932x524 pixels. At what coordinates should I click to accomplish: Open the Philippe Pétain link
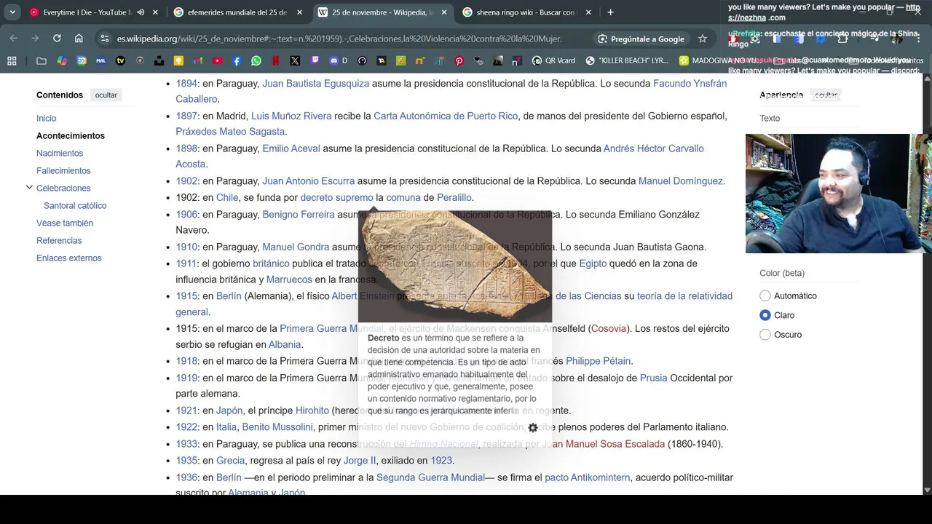tap(598, 361)
